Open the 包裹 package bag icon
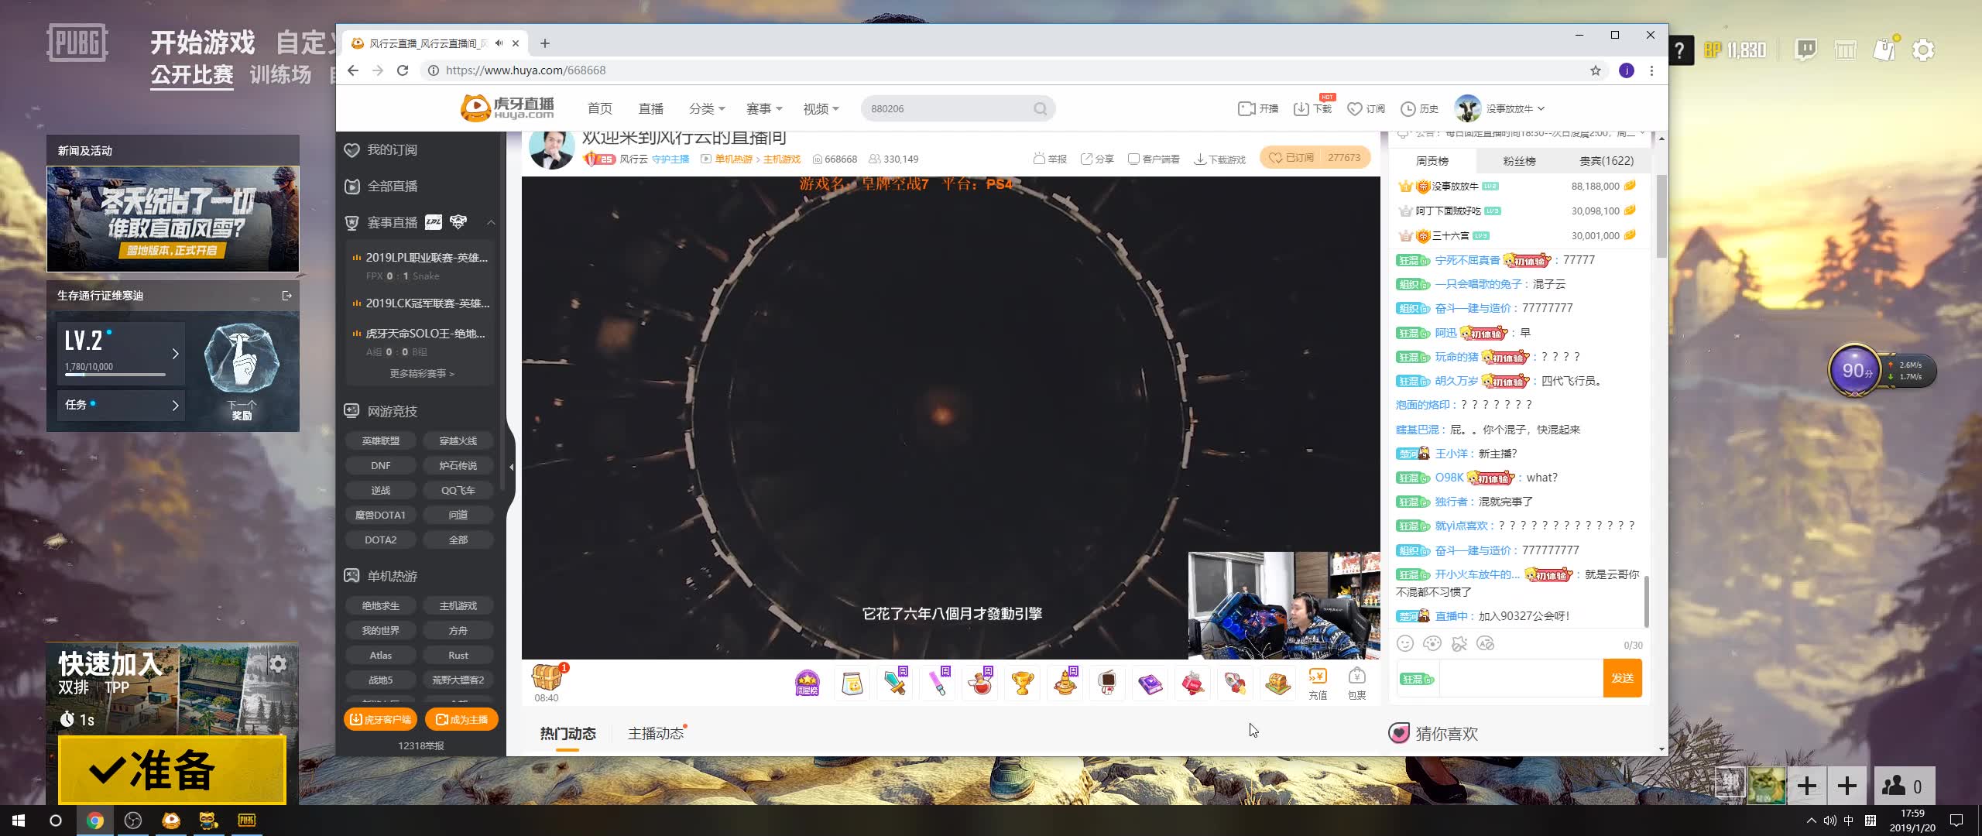Screen dimensions: 1982x836 click(1356, 684)
